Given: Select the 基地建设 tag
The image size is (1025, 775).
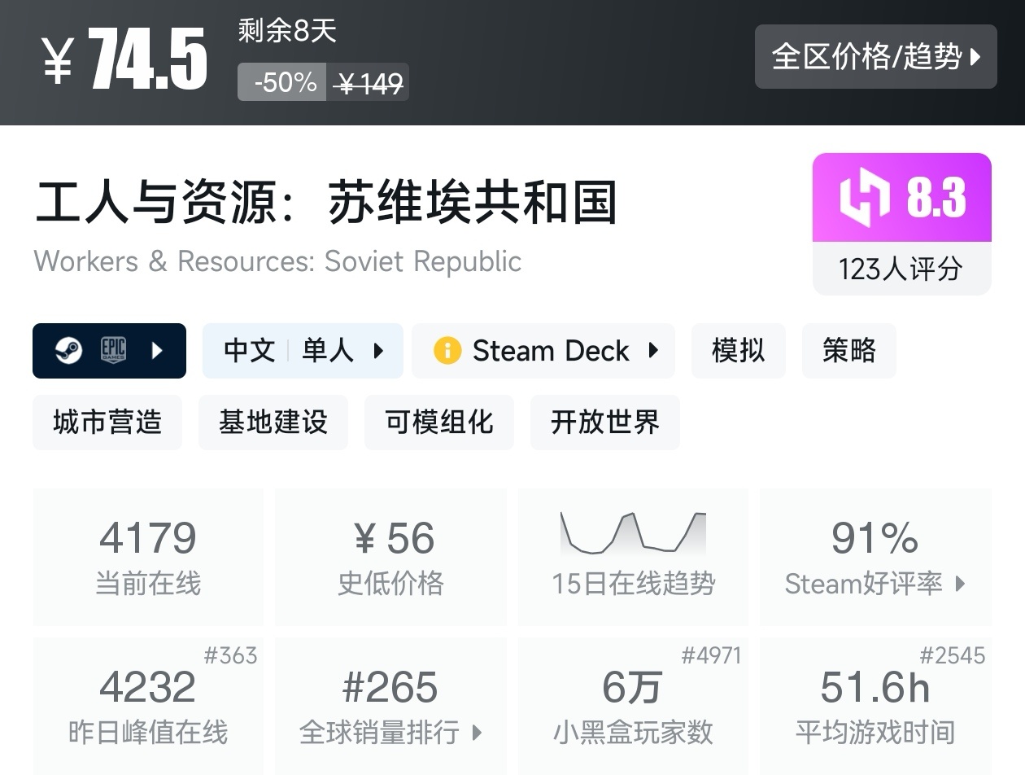Looking at the screenshot, I should coord(273,423).
